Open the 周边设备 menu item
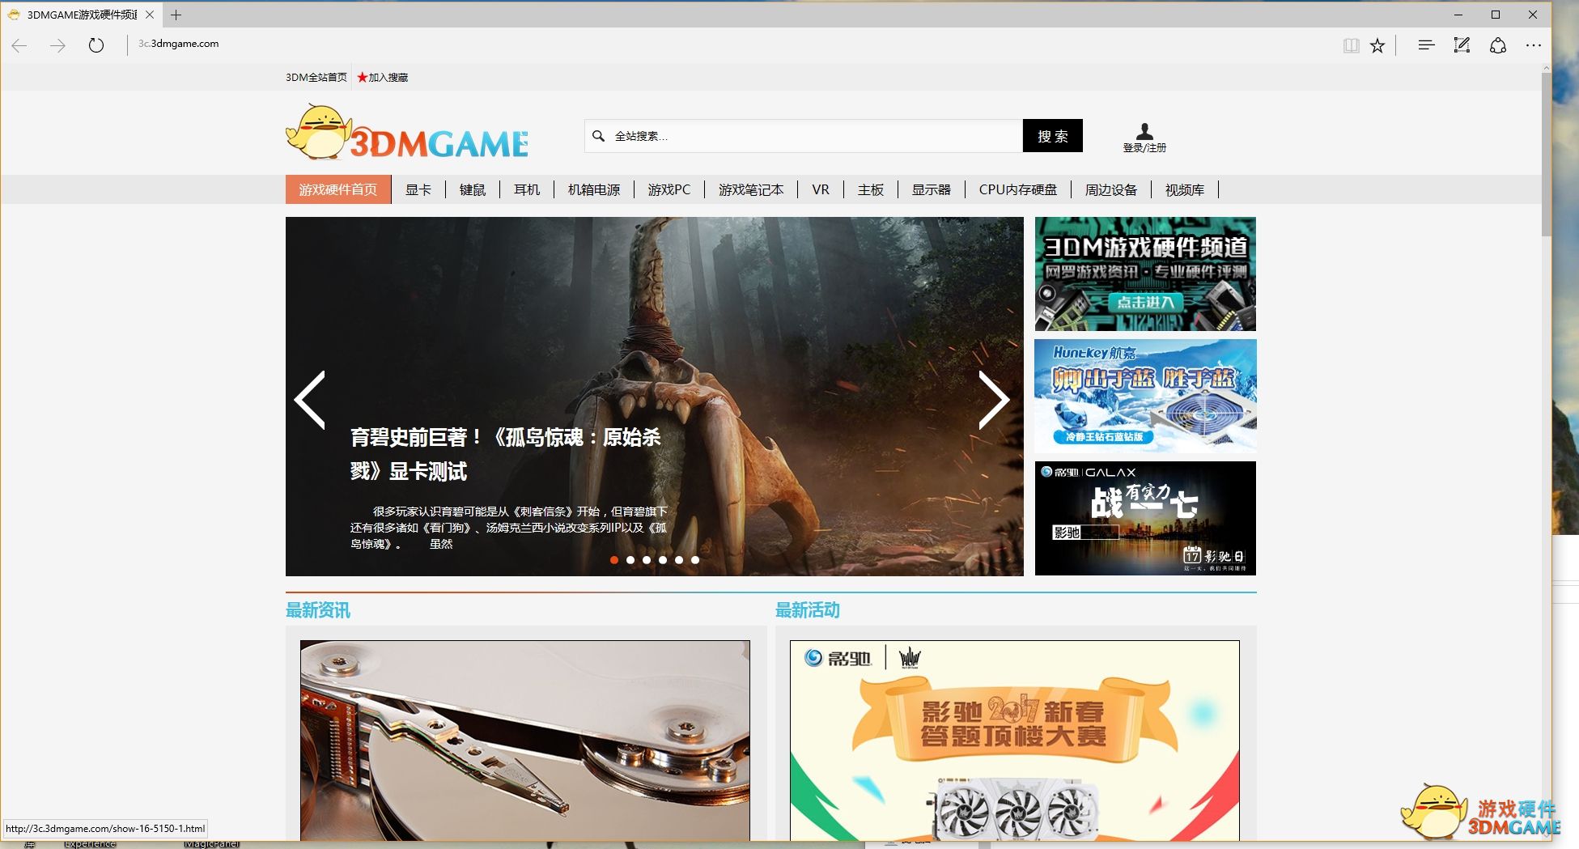The height and width of the screenshot is (849, 1579). (x=1111, y=189)
